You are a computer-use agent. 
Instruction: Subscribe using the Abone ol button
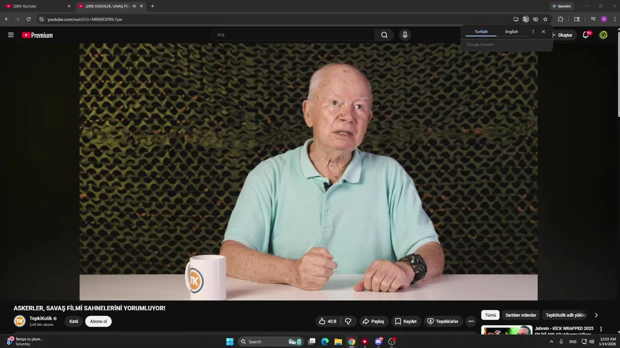click(98, 321)
